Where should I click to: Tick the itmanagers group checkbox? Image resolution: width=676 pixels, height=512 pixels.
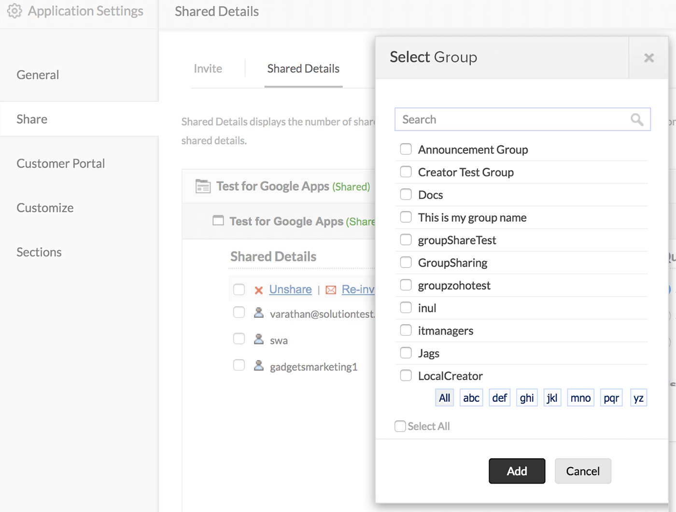click(406, 330)
